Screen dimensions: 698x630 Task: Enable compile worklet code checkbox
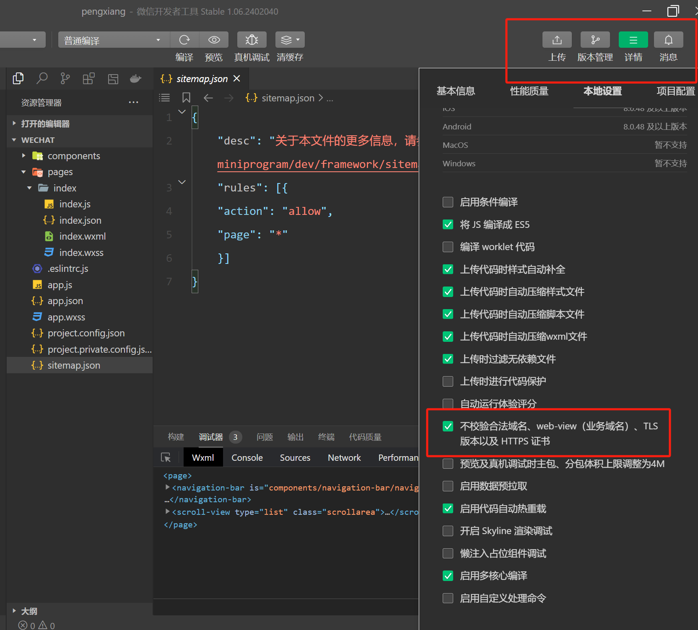(448, 247)
